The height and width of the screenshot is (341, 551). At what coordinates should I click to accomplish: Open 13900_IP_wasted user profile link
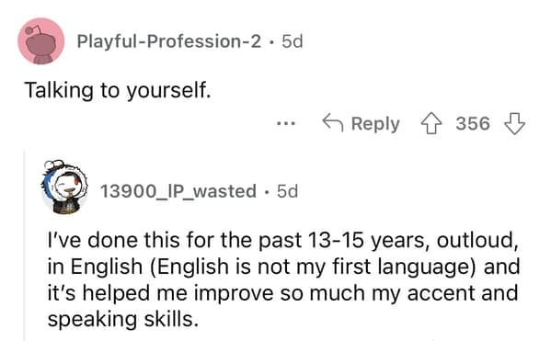pos(178,191)
